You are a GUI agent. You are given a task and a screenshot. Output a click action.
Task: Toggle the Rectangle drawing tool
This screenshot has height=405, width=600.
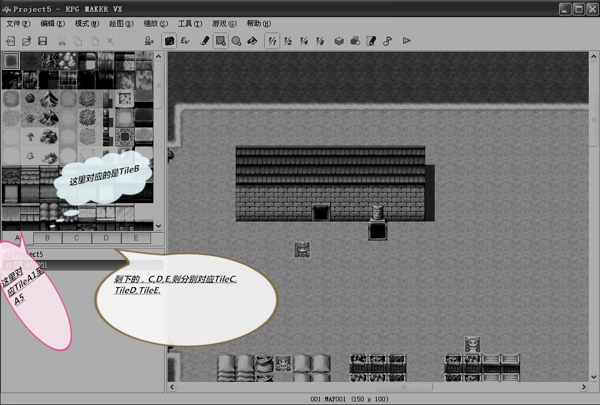tap(220, 41)
